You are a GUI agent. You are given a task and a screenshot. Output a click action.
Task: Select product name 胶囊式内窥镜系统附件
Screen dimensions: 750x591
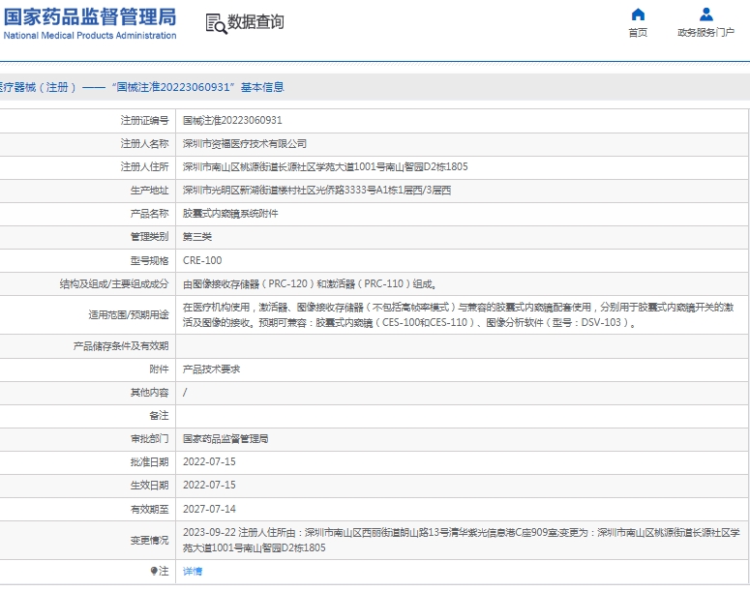(x=230, y=214)
